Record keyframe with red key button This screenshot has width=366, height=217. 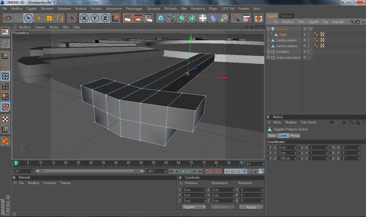point(208,171)
